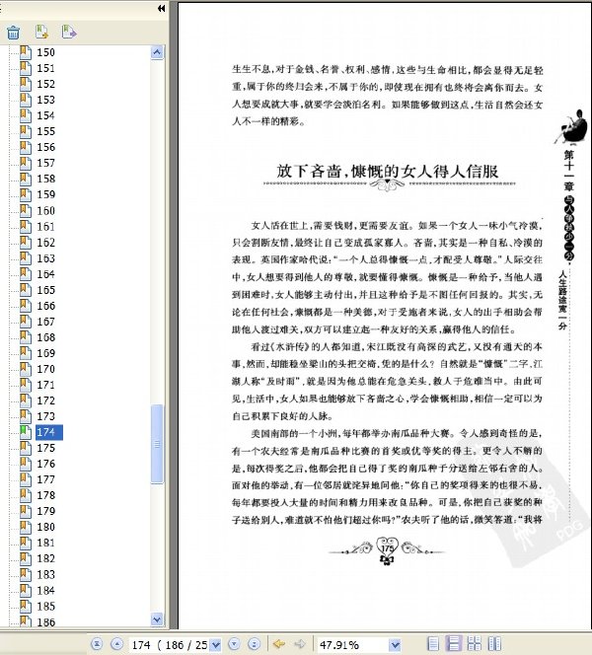
Task: Select bookmark 150
Action: click(45, 52)
